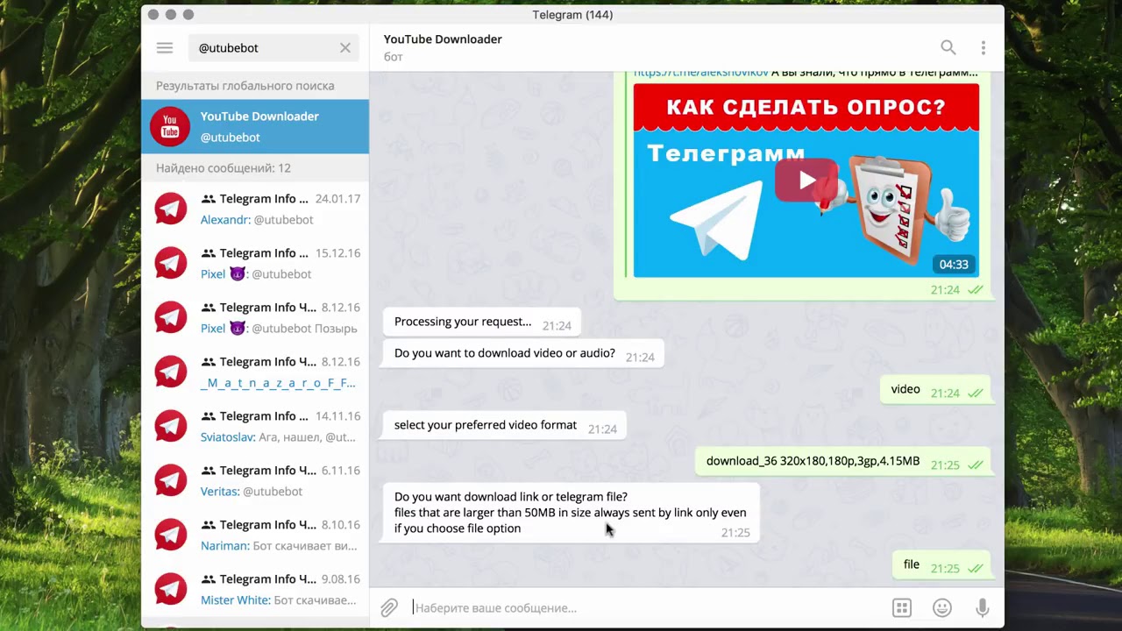Click Telegram avatar of 24.01.17 result

click(170, 209)
